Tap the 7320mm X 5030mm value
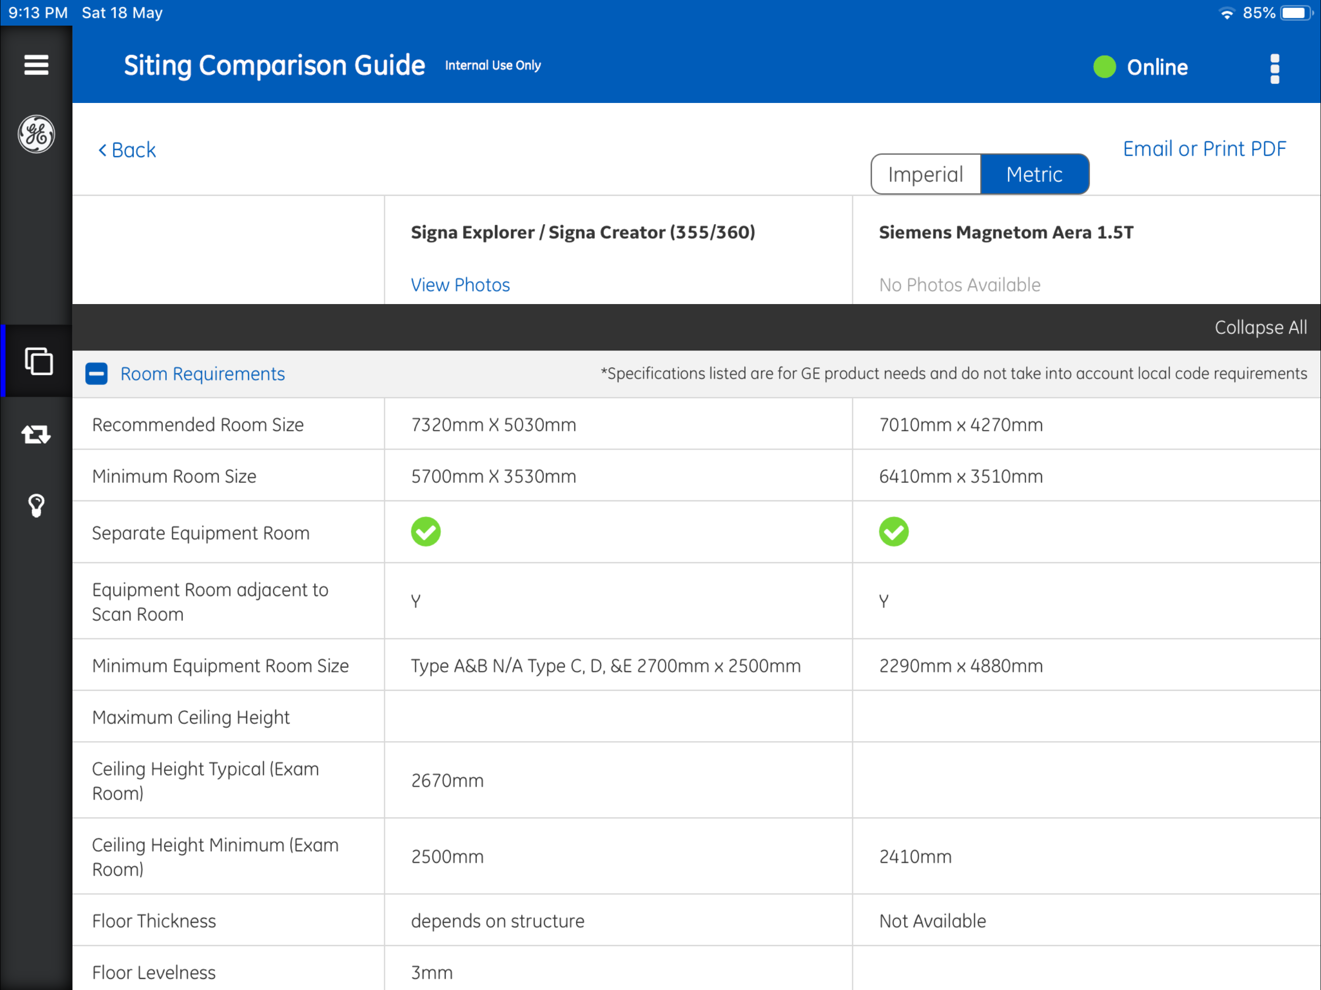 pyautogui.click(x=493, y=424)
